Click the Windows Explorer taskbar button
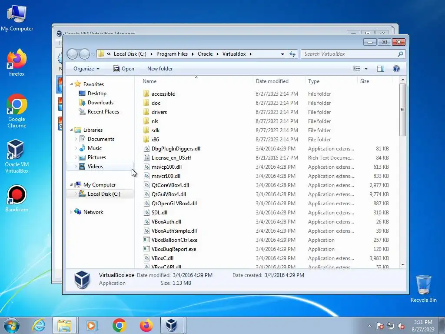 [x=64, y=325]
